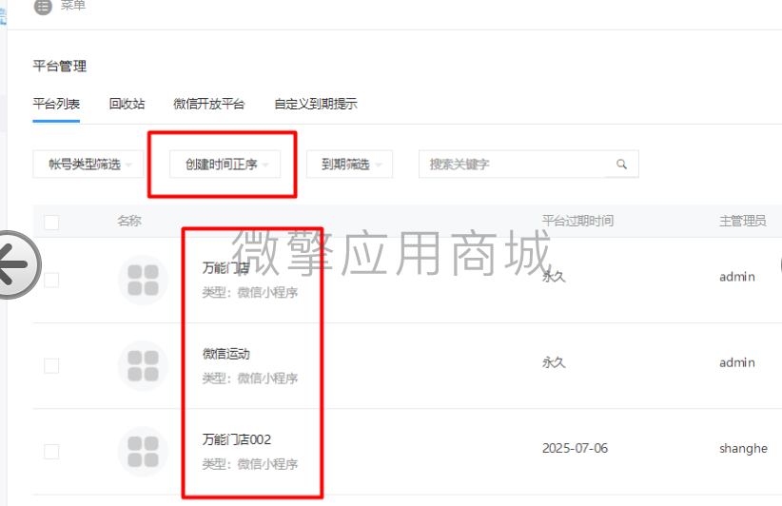Check the checkbox for 万能门店002 row
The height and width of the screenshot is (506, 782).
[51, 451]
